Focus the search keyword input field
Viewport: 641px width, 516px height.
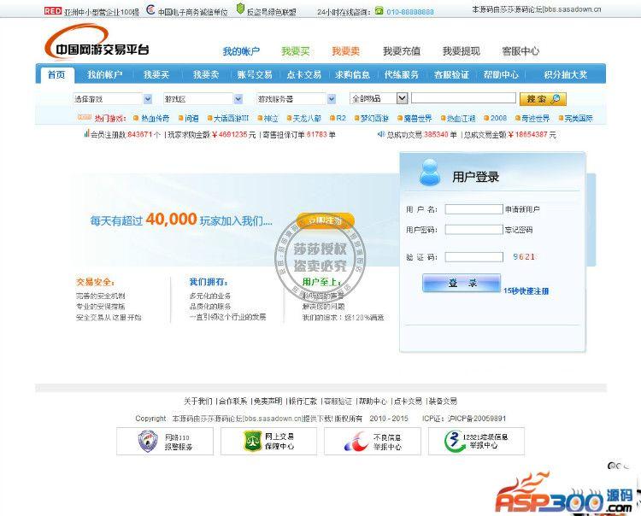463,97
